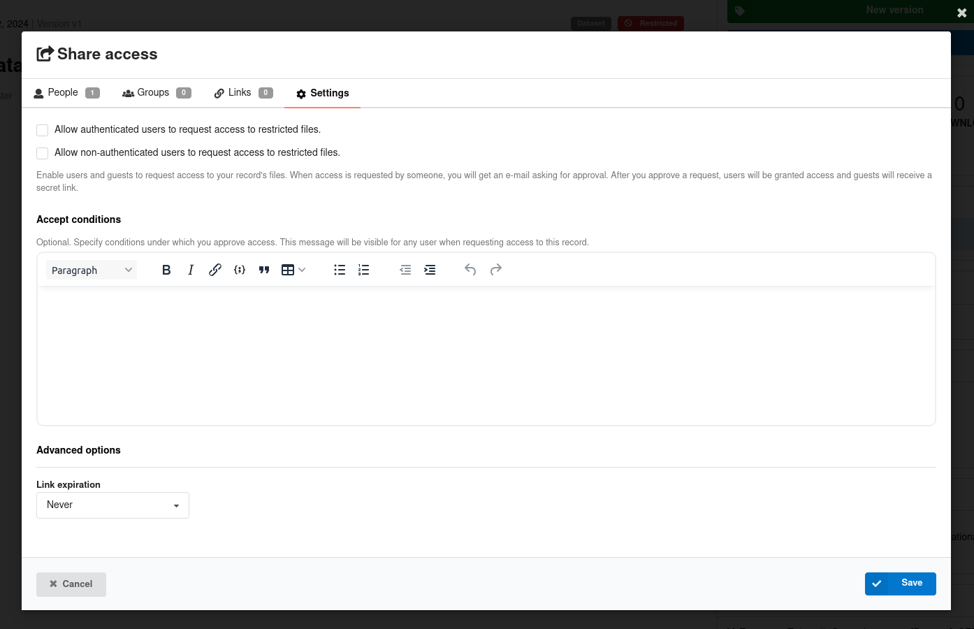Insert a link using the link icon

pyautogui.click(x=215, y=270)
